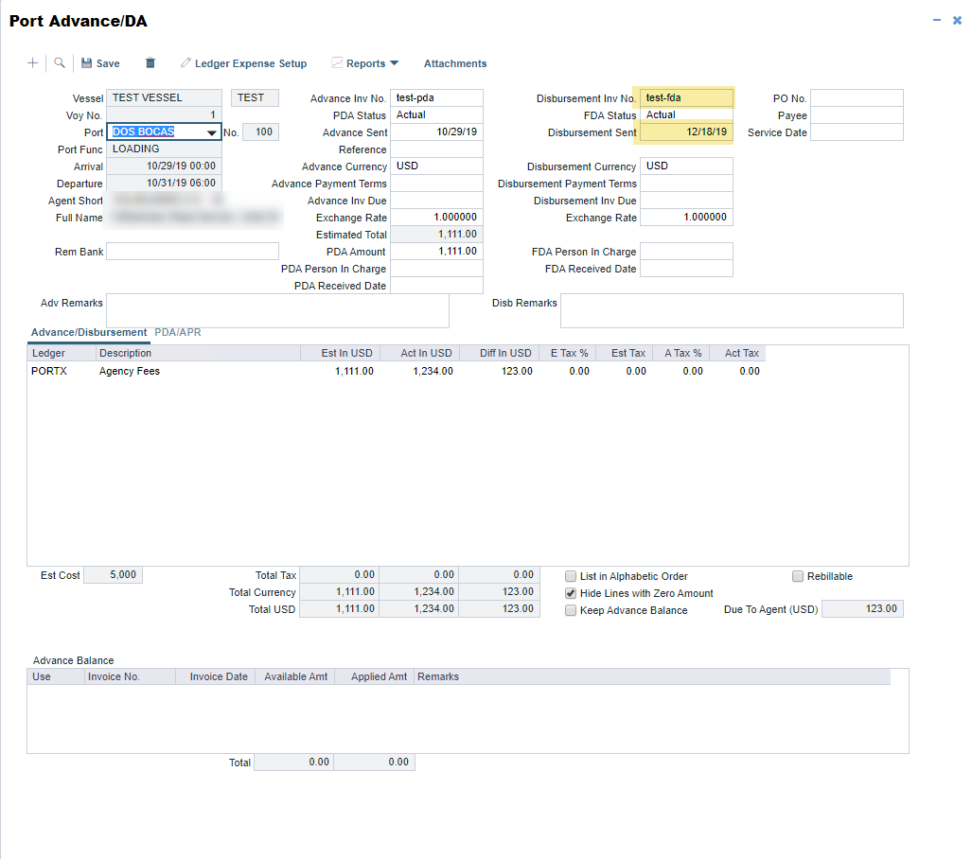
Task: Open the Reports dropdown arrow
Action: pyautogui.click(x=395, y=63)
